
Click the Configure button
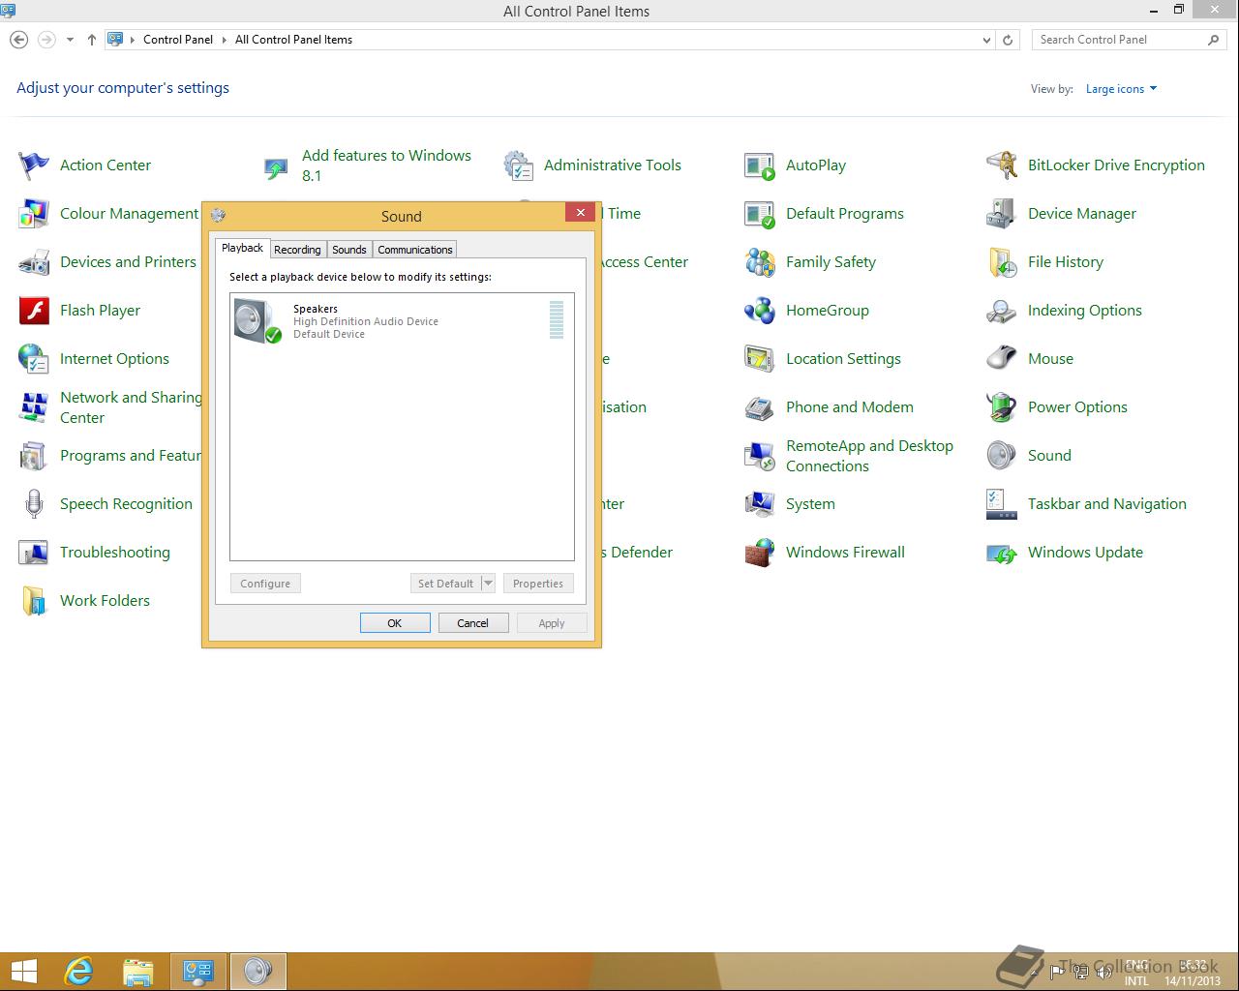click(265, 584)
